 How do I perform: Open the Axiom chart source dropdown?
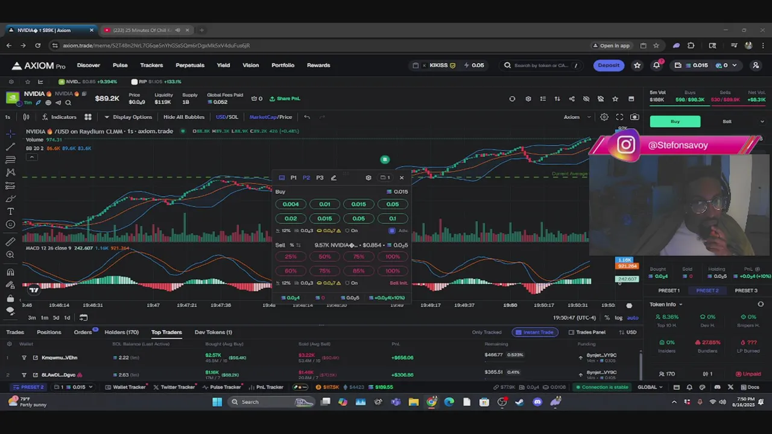577,117
